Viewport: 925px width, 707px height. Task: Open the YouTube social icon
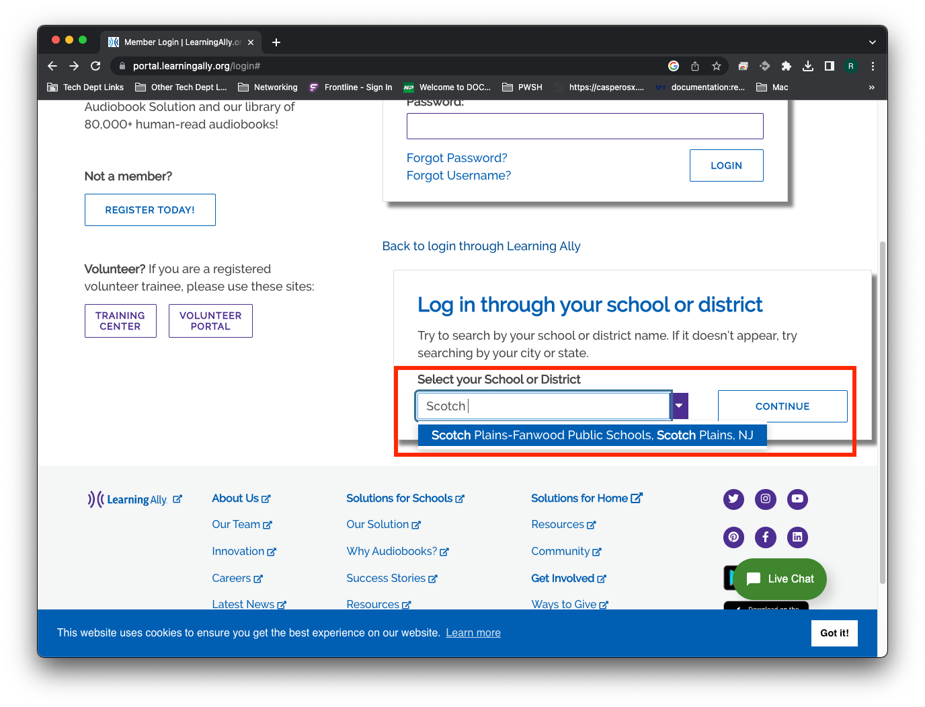pos(797,499)
